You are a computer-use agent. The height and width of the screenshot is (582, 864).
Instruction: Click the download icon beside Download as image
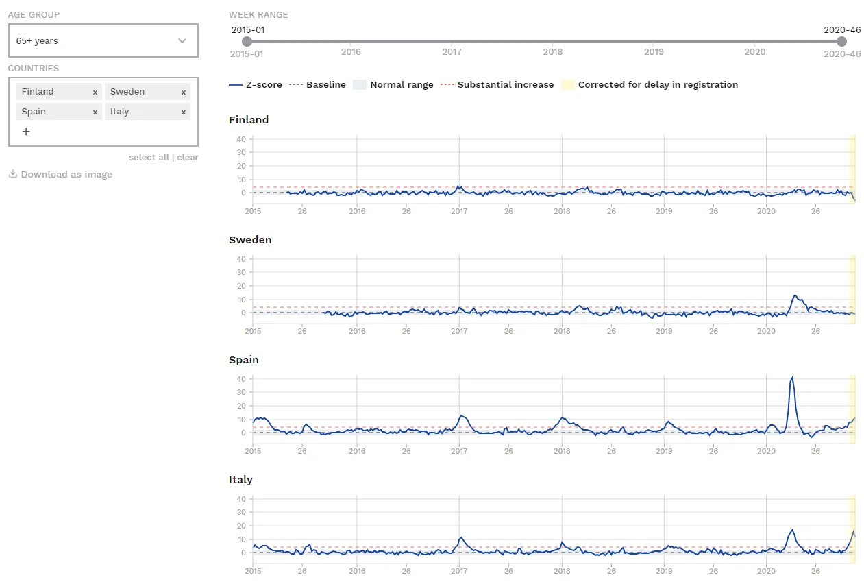coord(12,174)
